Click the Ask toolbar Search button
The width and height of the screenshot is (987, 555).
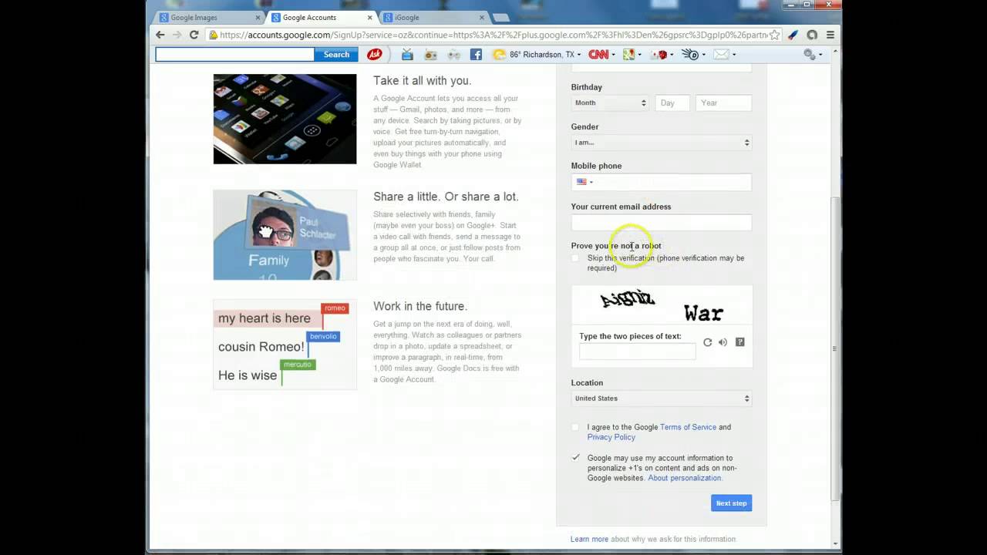336,54
